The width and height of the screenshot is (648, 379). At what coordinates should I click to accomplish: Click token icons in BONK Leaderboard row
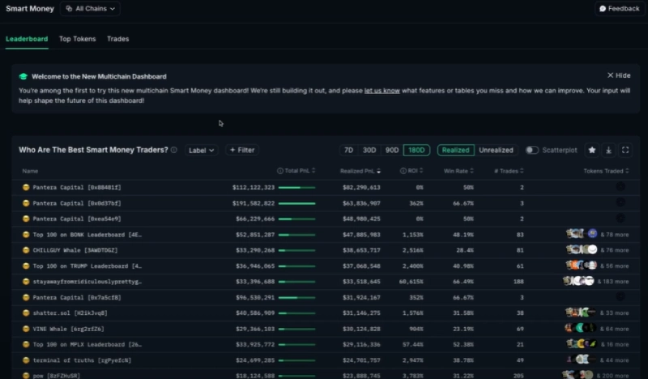tap(582, 234)
